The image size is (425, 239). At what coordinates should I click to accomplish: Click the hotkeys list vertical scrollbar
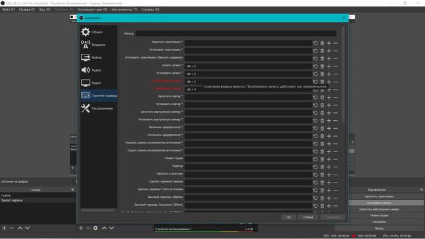tap(343, 74)
